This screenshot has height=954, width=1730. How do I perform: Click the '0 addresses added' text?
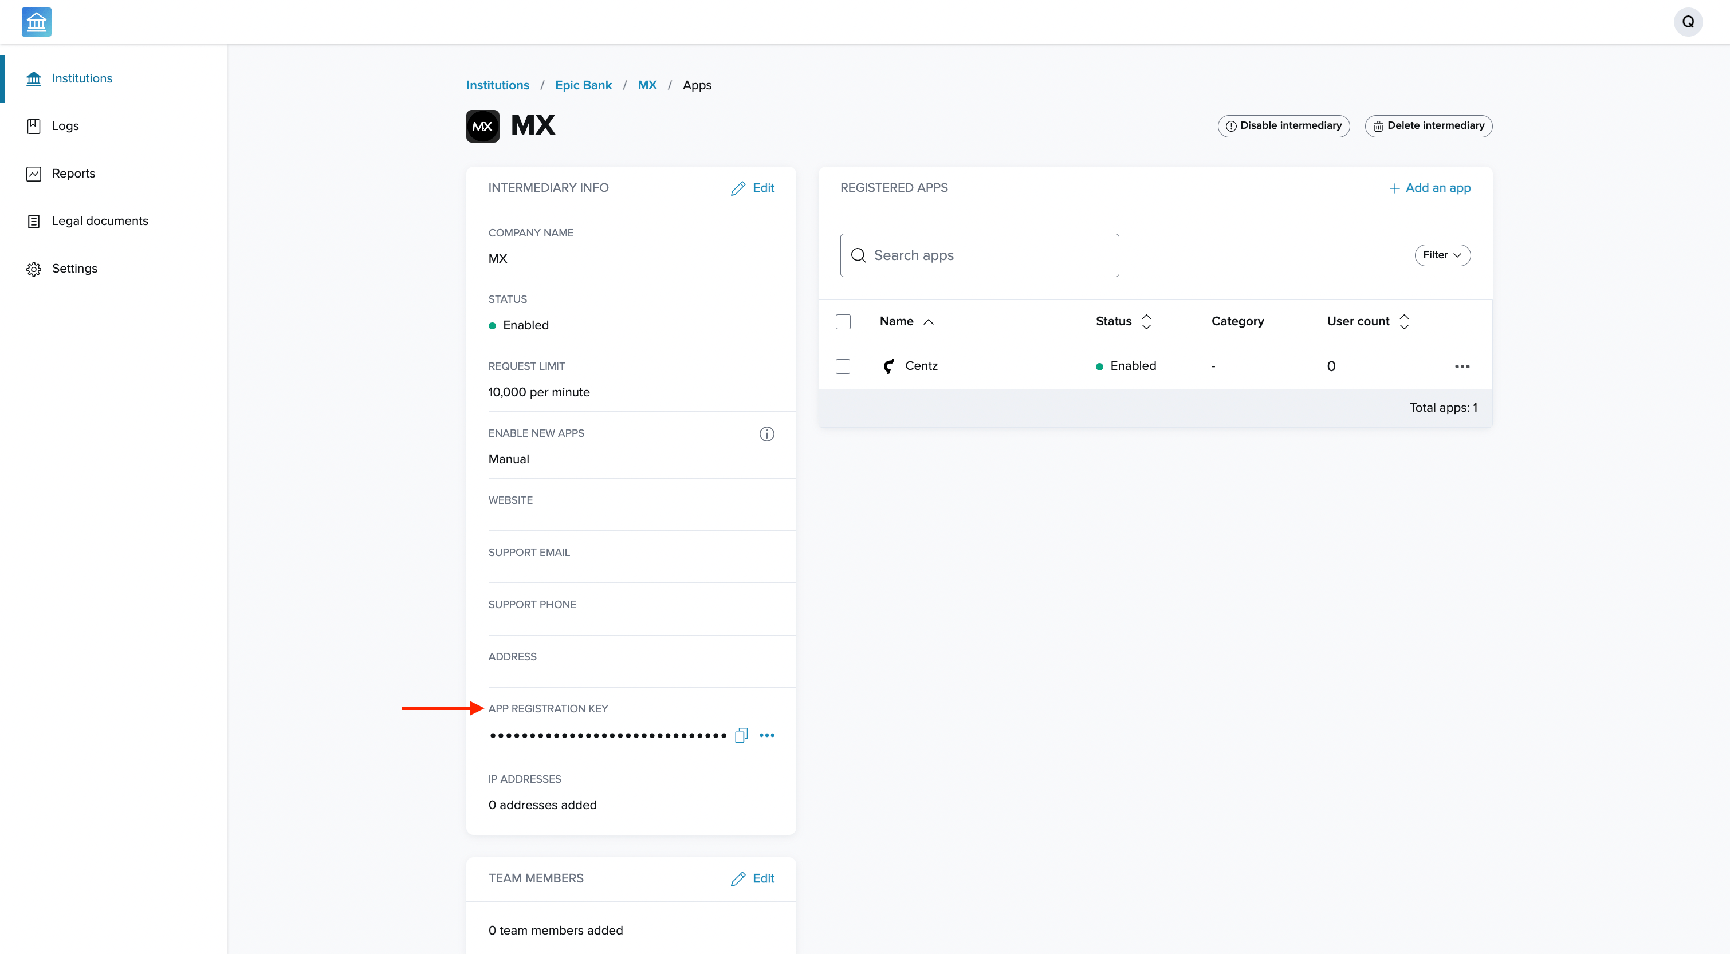tap(542, 805)
